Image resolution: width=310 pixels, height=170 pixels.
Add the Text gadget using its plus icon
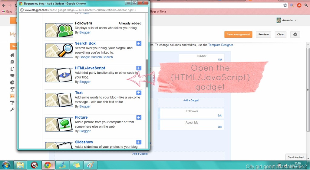[139, 93]
